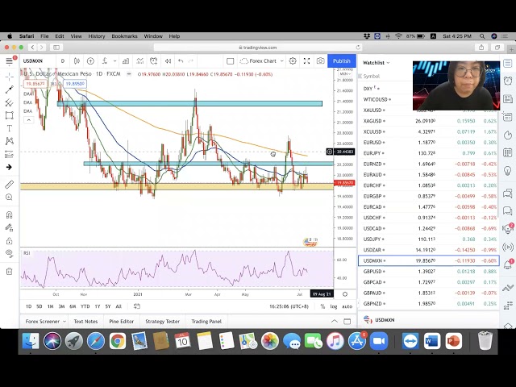Toggle percent scale on price axis
The height and width of the screenshot is (387, 516).
pos(322,306)
